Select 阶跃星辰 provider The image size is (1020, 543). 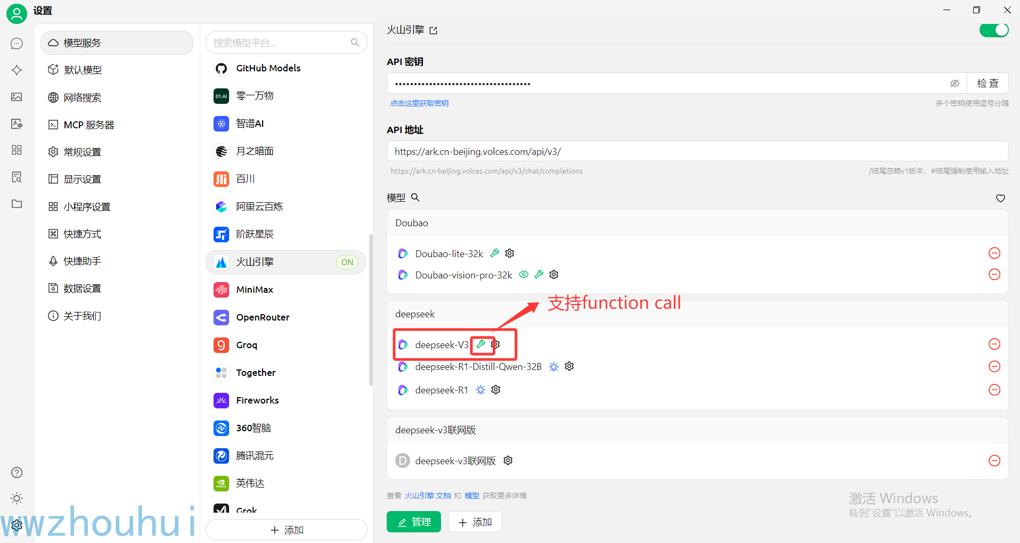point(286,234)
